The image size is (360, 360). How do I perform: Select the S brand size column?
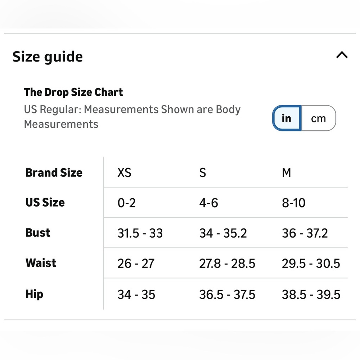click(202, 172)
